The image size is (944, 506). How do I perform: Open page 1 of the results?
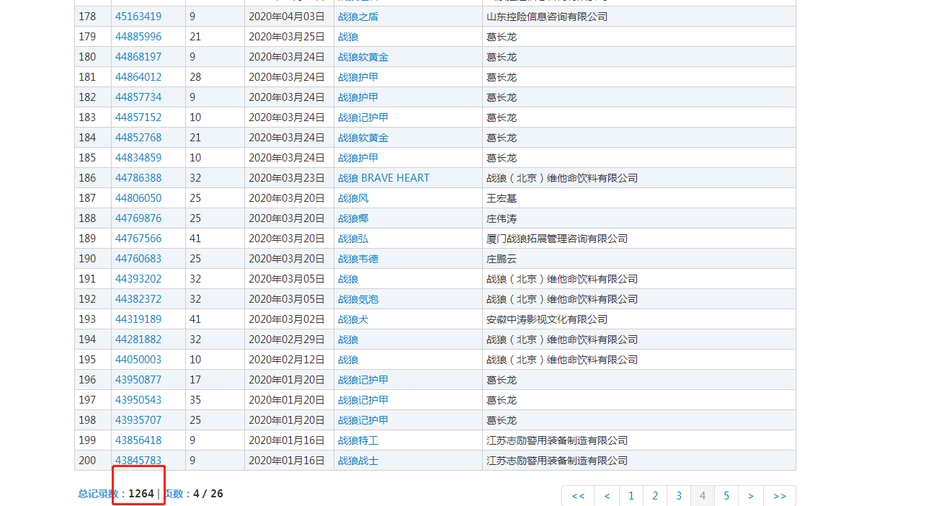pos(631,496)
